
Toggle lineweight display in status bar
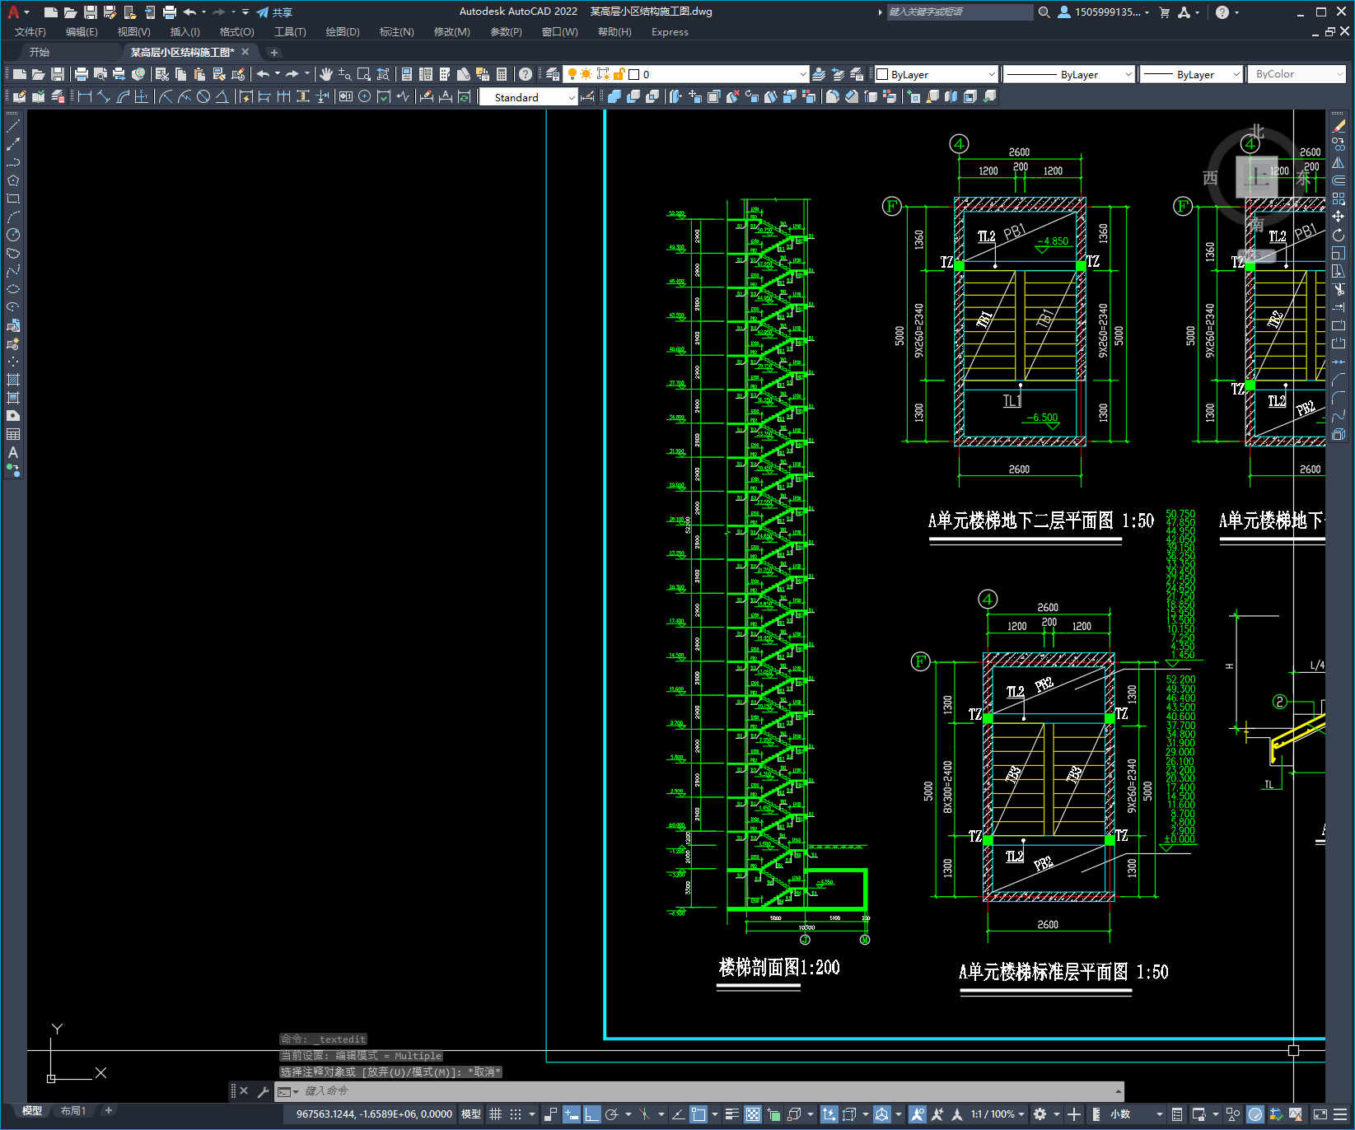[x=731, y=1114]
